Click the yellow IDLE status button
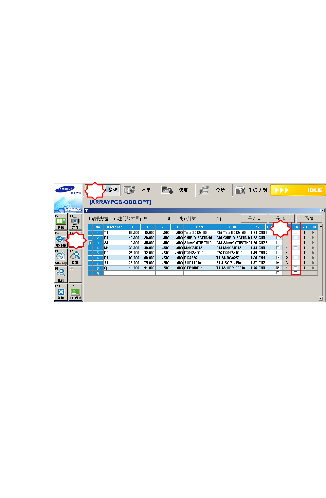This screenshot has width=326, height=498. tap(298, 190)
